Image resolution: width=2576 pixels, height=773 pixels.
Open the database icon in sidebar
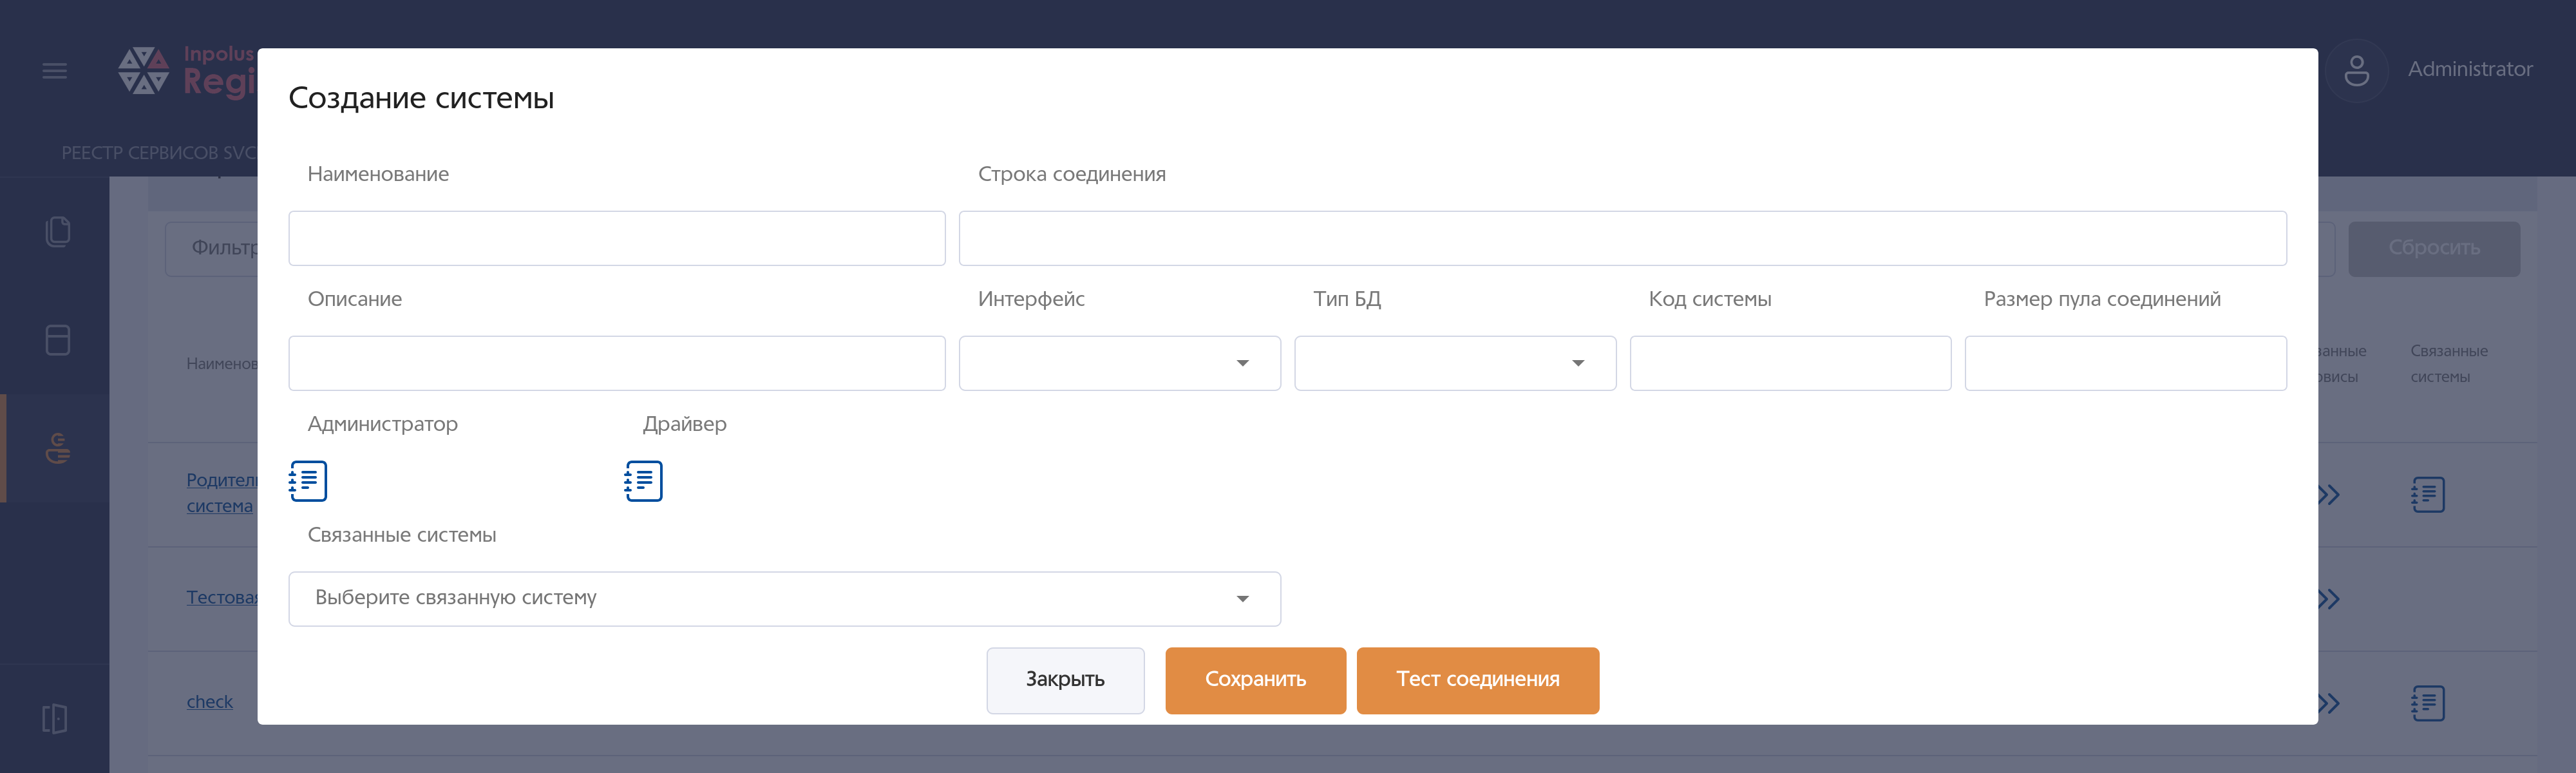click(x=58, y=340)
